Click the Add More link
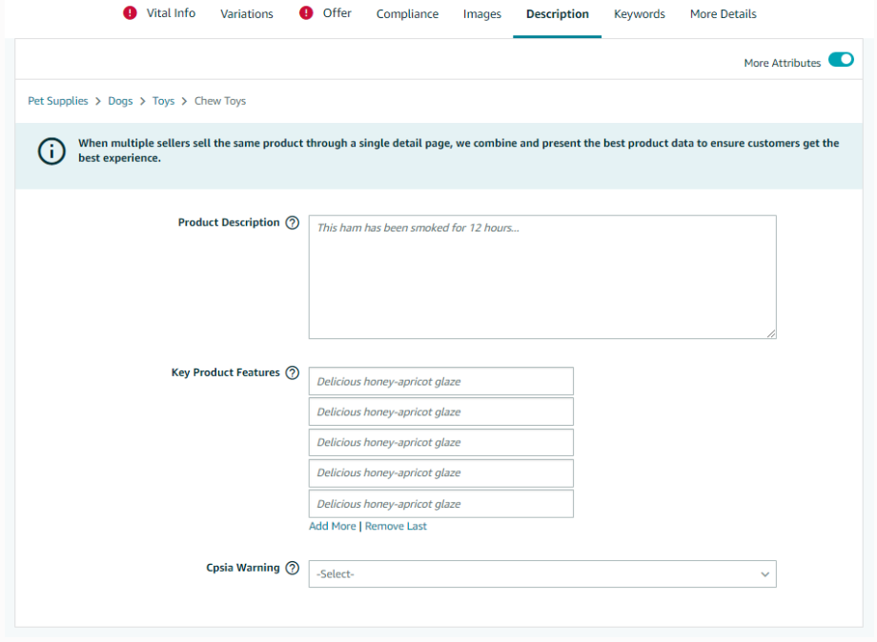The height and width of the screenshot is (642, 877). [333, 527]
